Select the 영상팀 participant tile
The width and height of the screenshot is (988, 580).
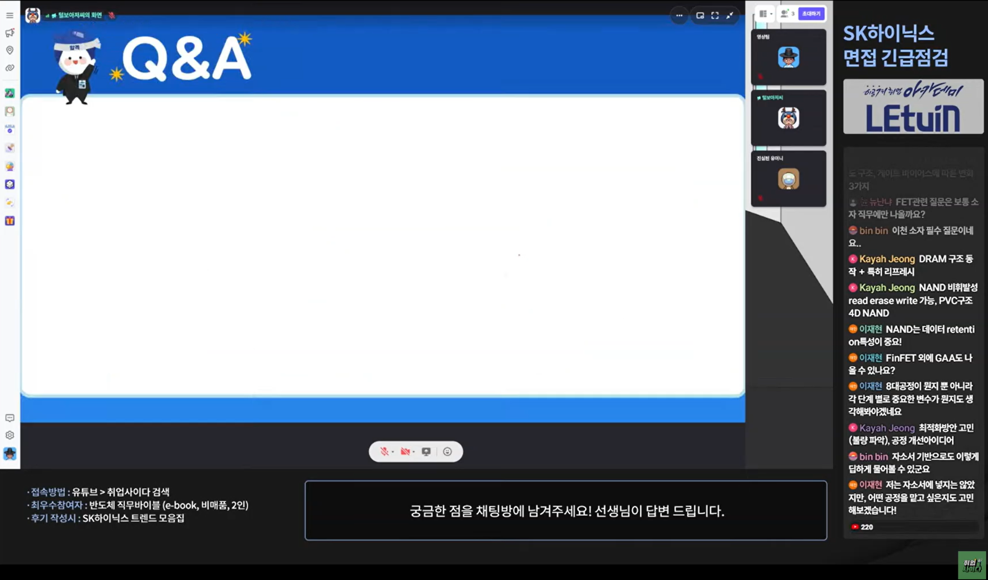(789, 57)
